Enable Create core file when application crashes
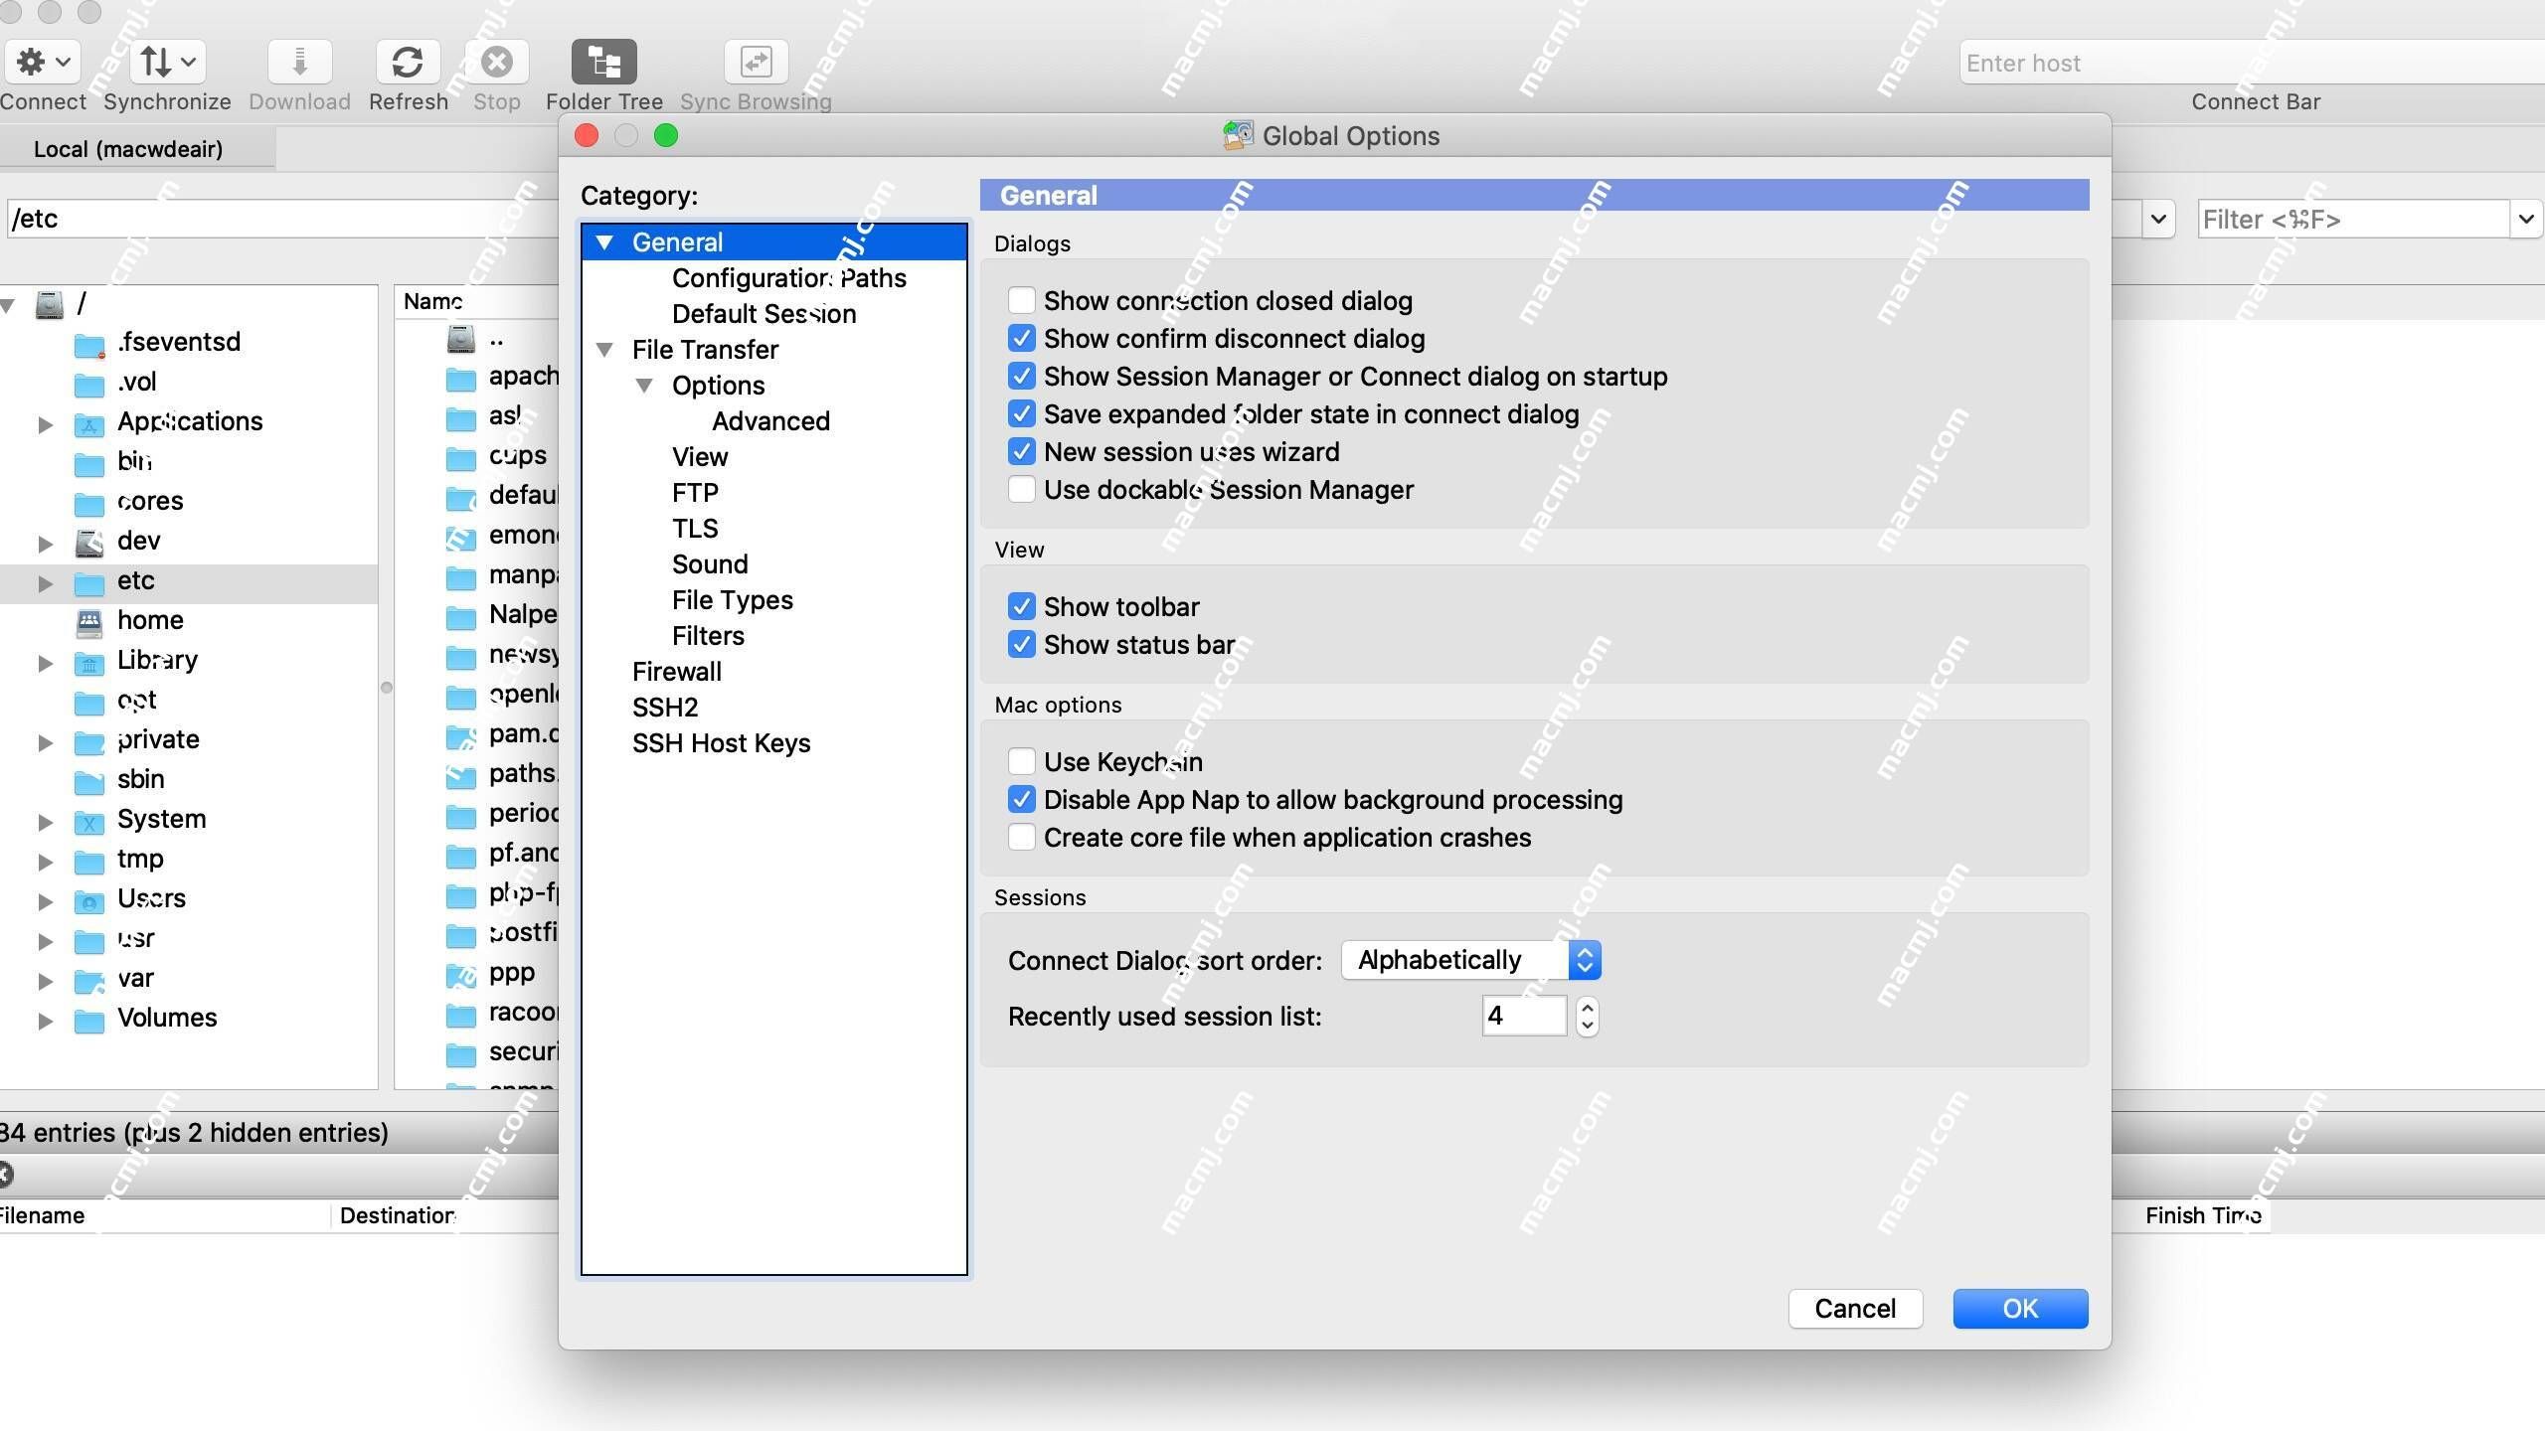 click(1021, 837)
